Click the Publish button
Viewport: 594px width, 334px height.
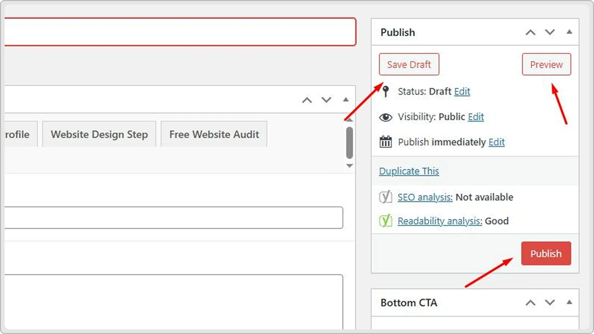pos(546,253)
